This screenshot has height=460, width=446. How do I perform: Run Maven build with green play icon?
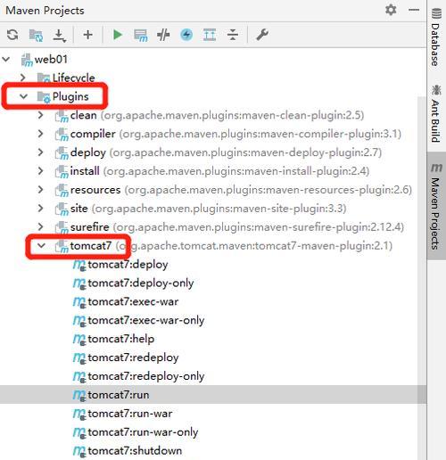[118, 35]
